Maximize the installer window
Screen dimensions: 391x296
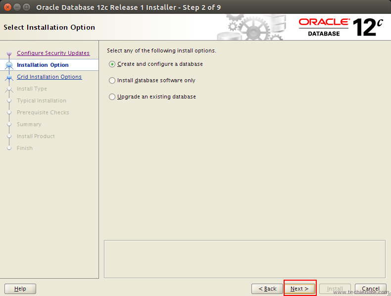26,7
